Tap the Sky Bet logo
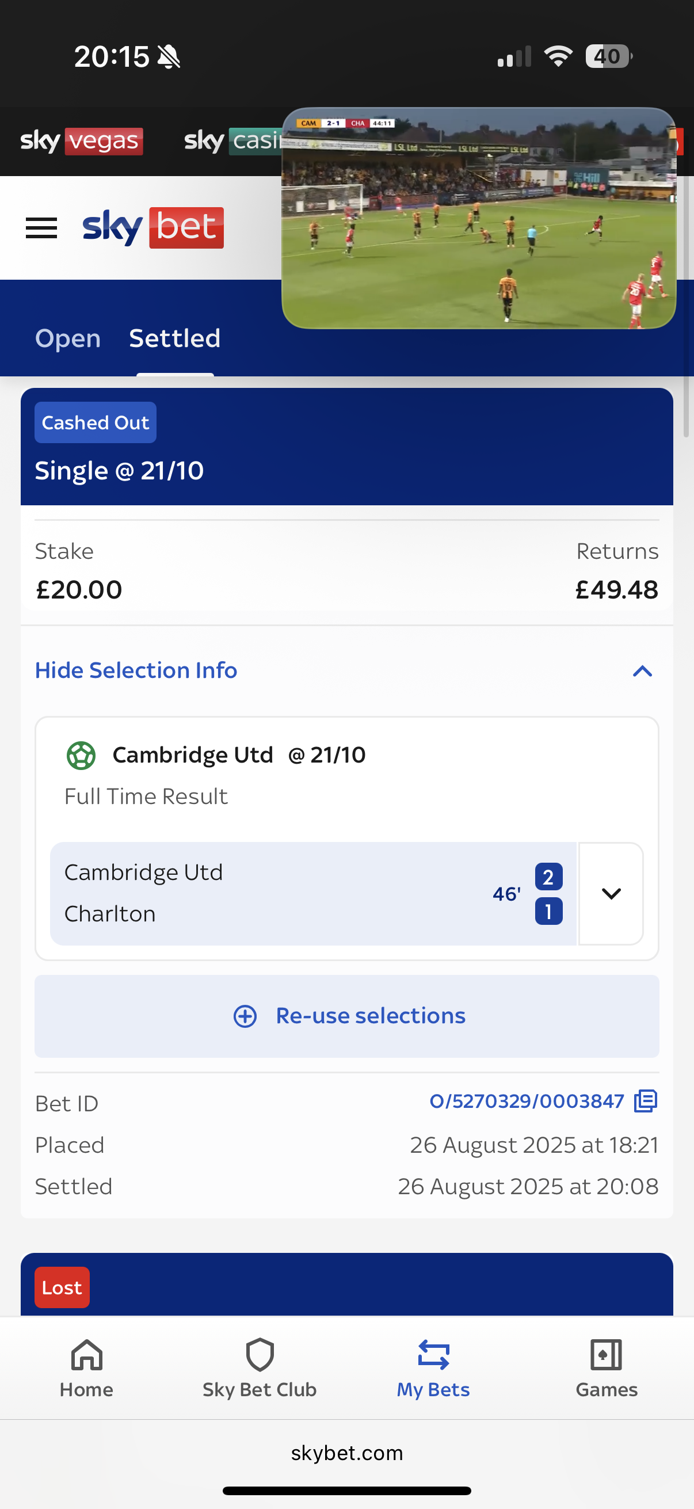Image resolution: width=694 pixels, height=1509 pixels. point(153,227)
